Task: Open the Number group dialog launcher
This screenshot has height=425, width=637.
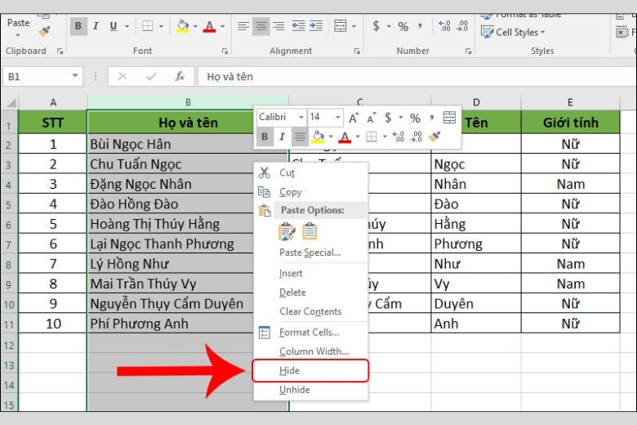Action: click(469, 51)
